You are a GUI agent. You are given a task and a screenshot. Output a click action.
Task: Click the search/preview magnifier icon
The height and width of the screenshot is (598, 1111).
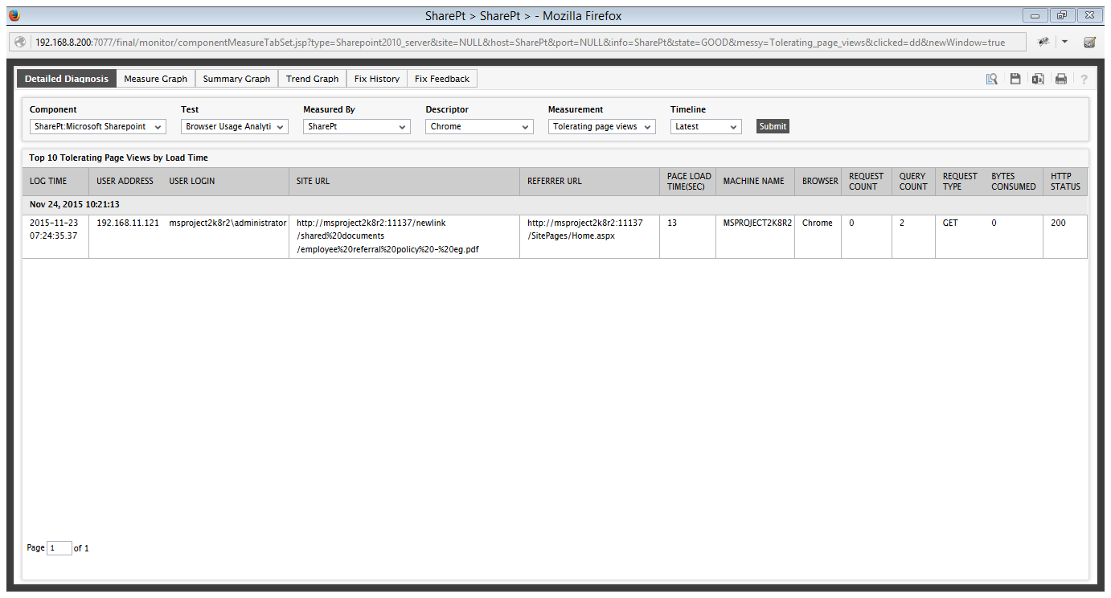click(992, 79)
